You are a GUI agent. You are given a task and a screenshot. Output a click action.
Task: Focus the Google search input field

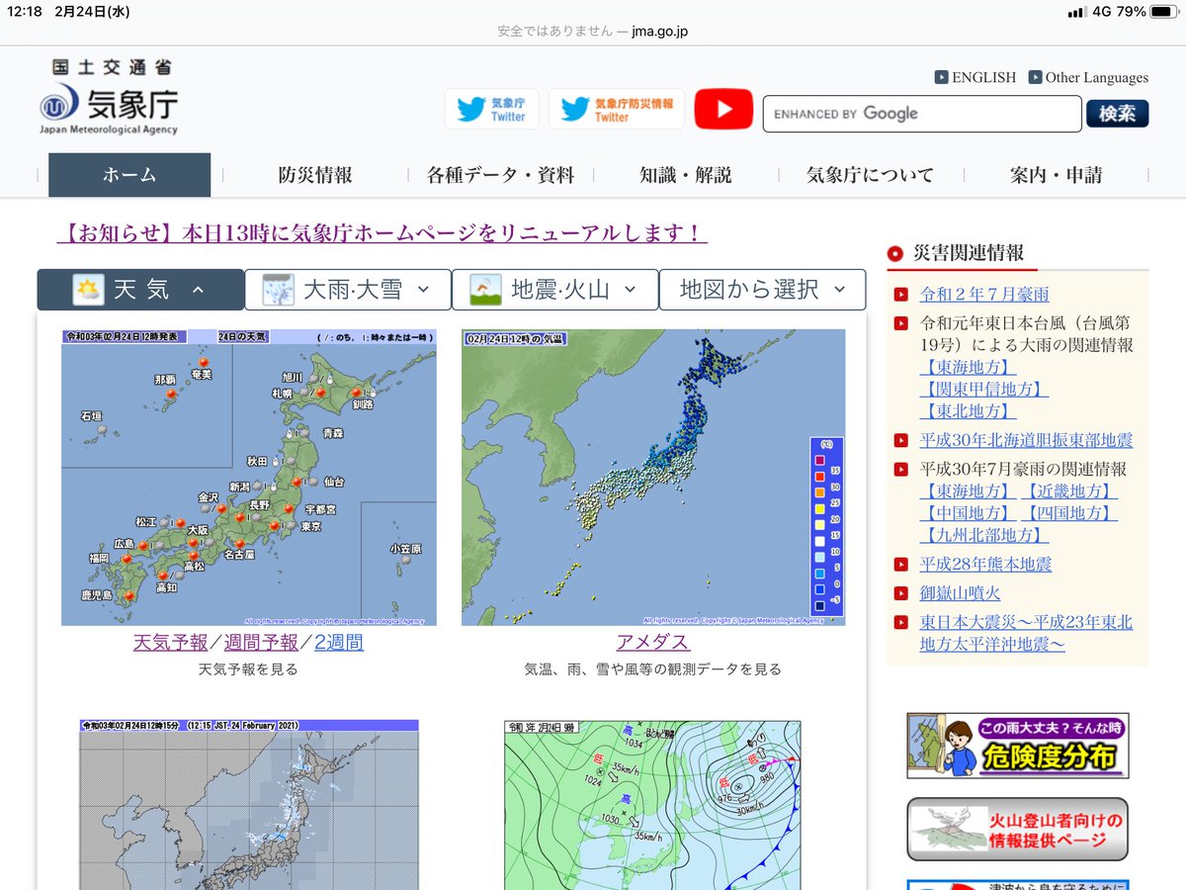click(922, 114)
